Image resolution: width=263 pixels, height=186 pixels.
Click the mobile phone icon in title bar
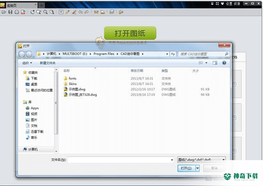coord(212,4)
